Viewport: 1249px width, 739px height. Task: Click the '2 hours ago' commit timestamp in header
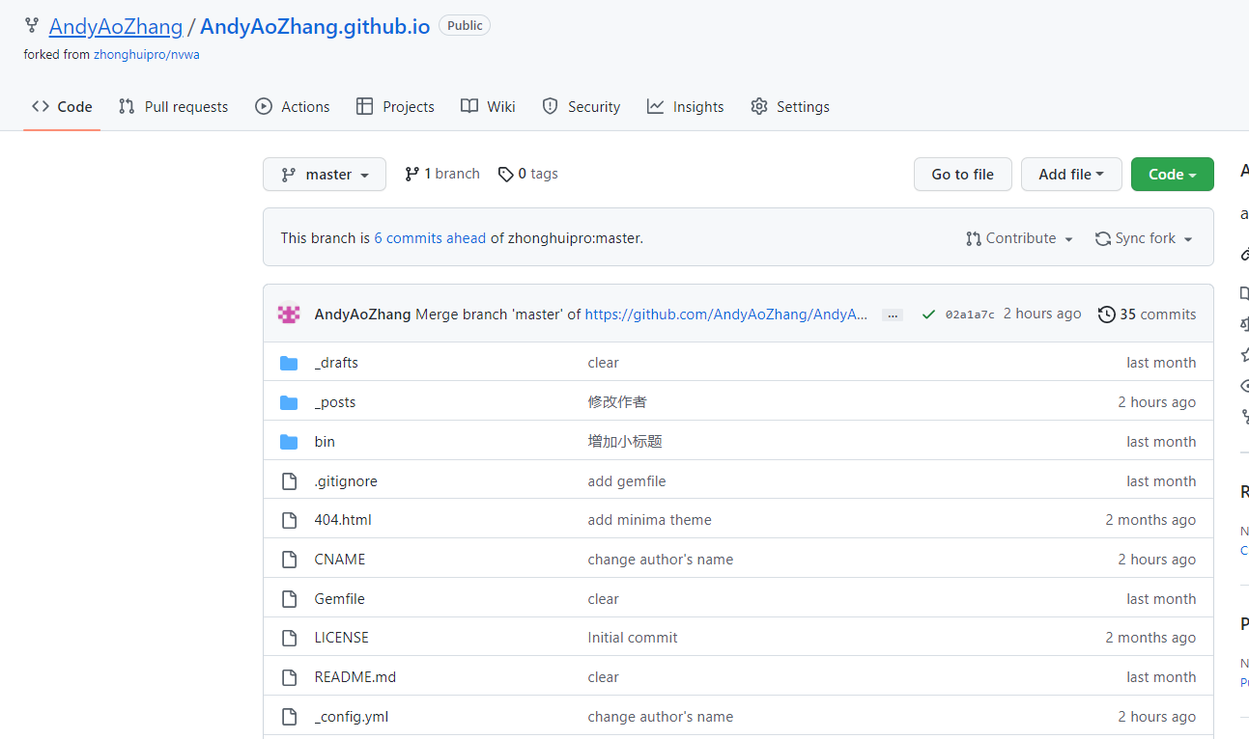(x=1042, y=314)
